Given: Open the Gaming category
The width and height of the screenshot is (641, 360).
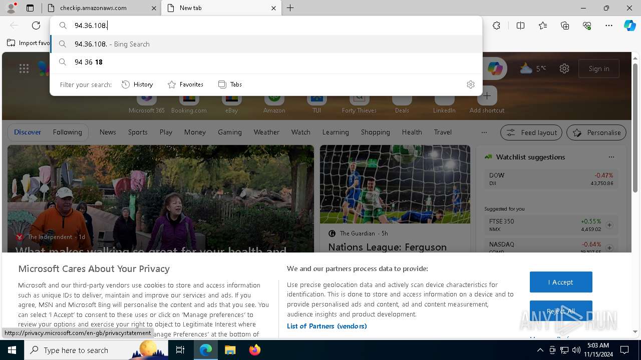Looking at the screenshot, I should coord(230,132).
